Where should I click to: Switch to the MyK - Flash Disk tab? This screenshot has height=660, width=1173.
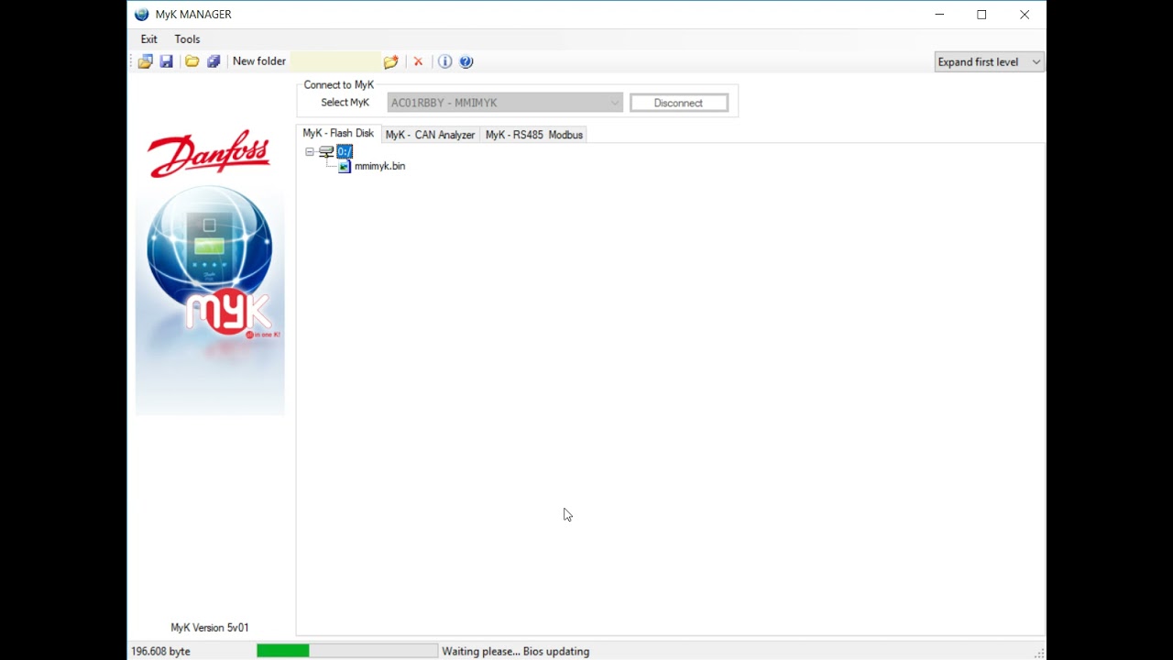pyautogui.click(x=338, y=134)
